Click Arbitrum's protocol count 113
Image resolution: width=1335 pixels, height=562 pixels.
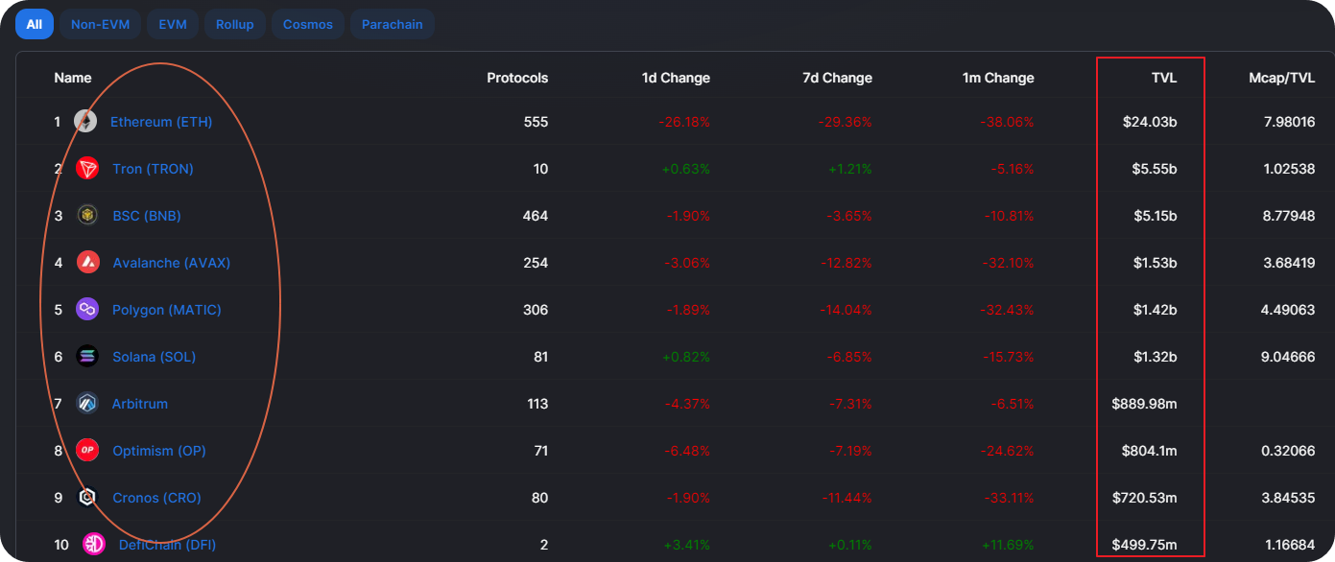click(536, 404)
